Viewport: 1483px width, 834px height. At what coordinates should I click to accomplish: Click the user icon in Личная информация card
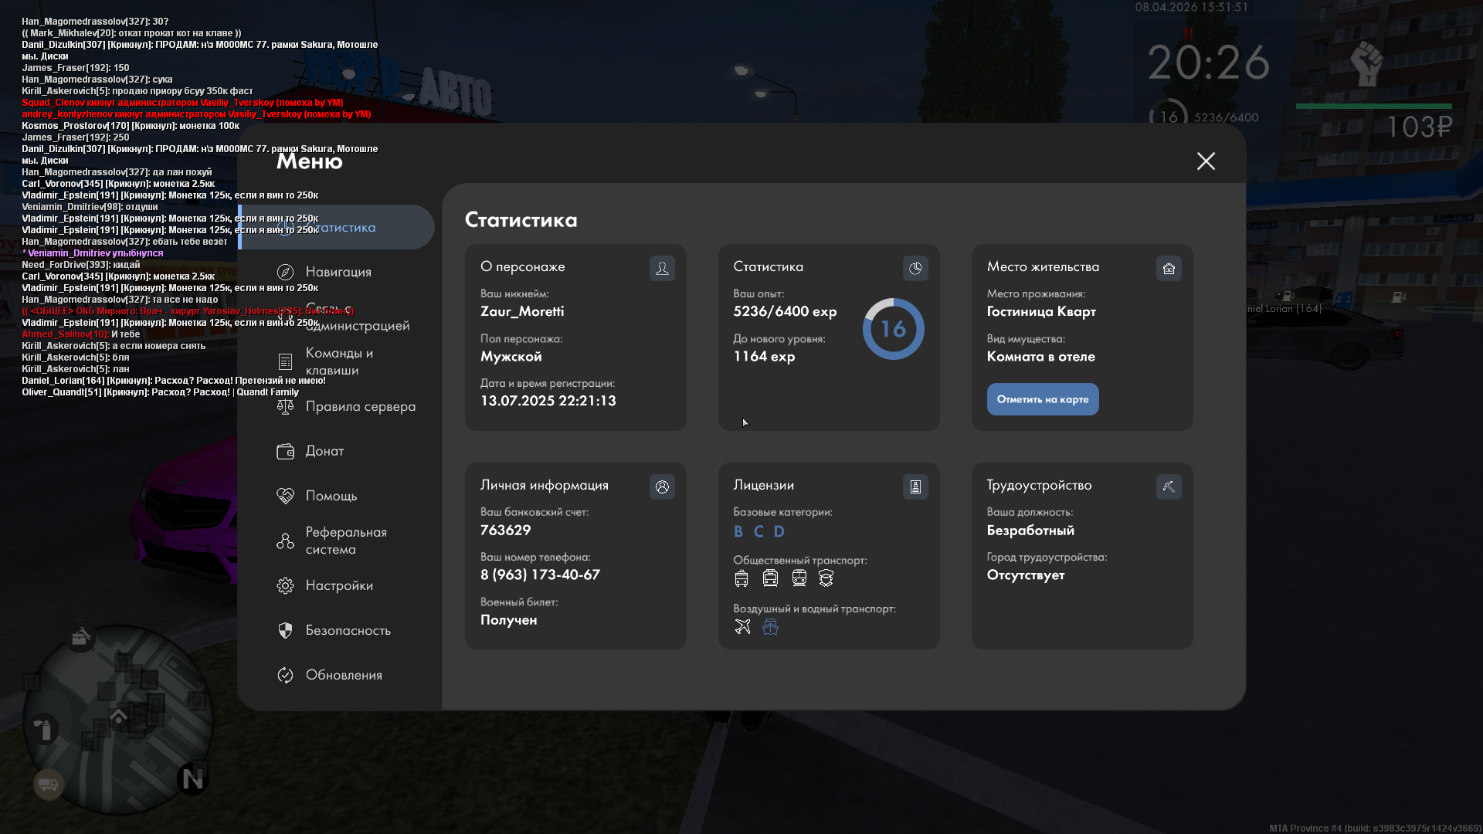pyautogui.click(x=662, y=486)
